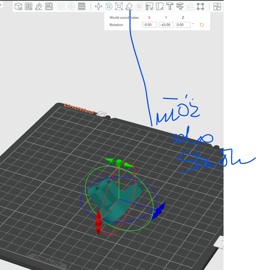Select the Text shape tool
The image size is (256, 270).
[170, 6]
